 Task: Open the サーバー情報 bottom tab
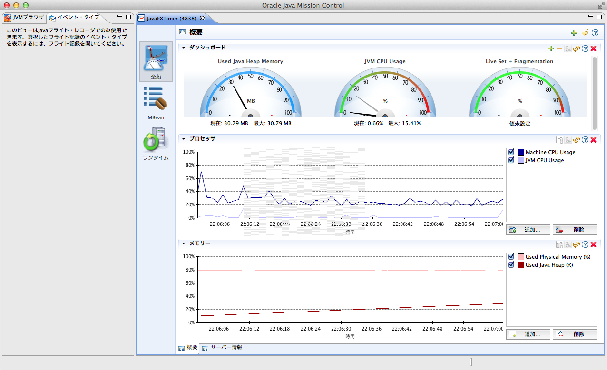[x=222, y=348]
